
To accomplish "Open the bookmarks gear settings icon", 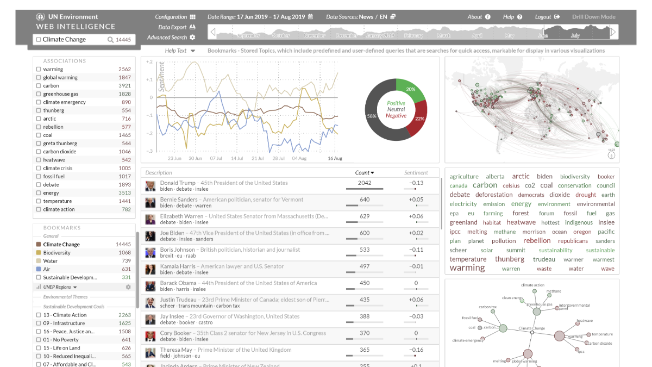I will pyautogui.click(x=128, y=287).
